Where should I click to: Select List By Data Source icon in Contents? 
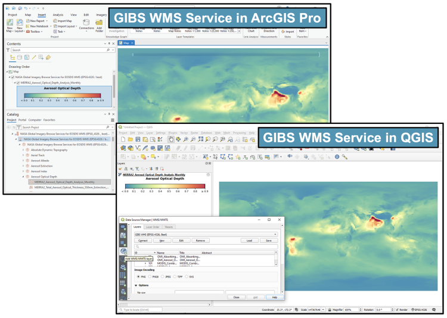click(x=20, y=58)
